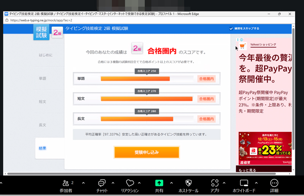Select the はじめに step in sidebar
Viewport: 304px width, 196px height.
(x=46, y=55)
